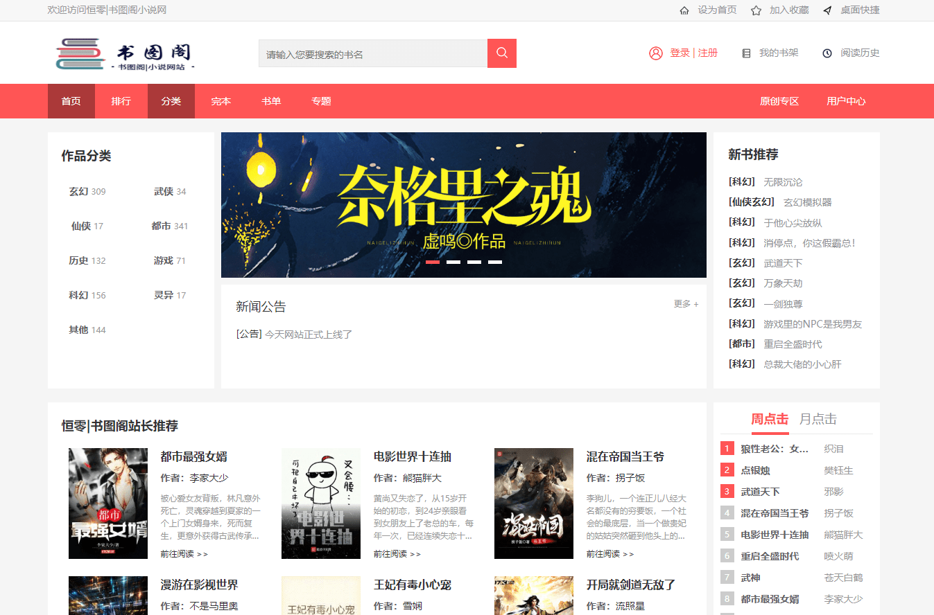Open the 今天网站正式上线了 announcement
Screen dimensions: 934x615
coord(309,335)
